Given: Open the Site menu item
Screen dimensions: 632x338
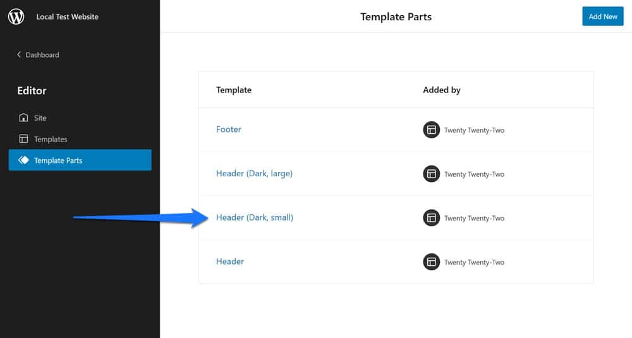Looking at the screenshot, I should tap(40, 118).
